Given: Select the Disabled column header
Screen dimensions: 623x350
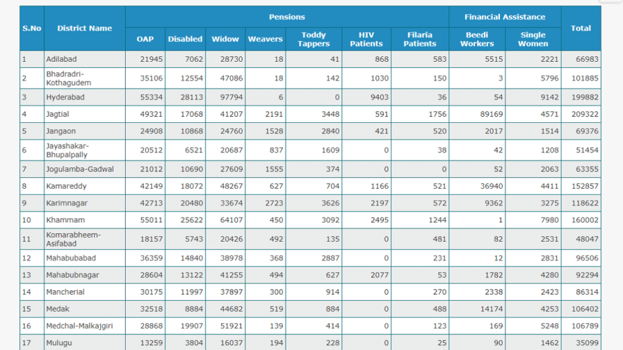Looking at the screenshot, I should pyautogui.click(x=185, y=40).
